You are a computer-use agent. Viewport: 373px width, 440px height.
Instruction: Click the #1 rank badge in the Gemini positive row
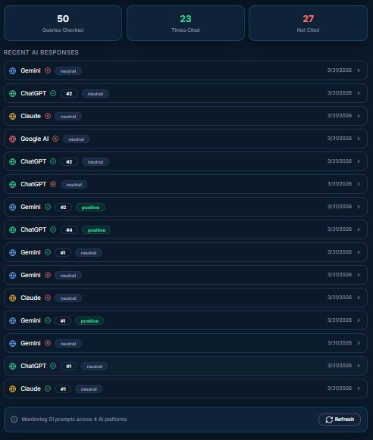(x=63, y=321)
